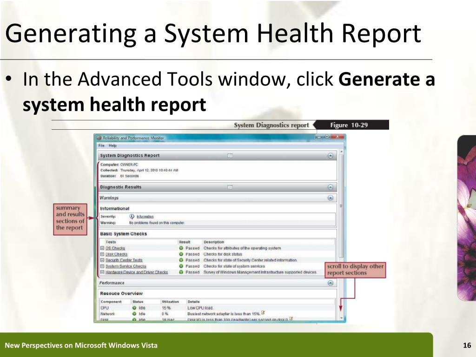Click the Status column header
This screenshot has height=357, width=476.
coord(138,302)
